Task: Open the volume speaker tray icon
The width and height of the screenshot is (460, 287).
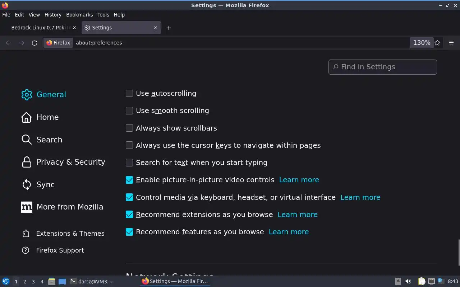Action: pos(408,281)
